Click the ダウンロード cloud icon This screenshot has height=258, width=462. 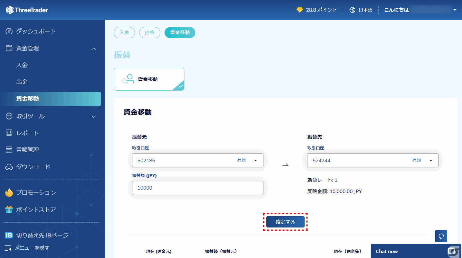9,167
